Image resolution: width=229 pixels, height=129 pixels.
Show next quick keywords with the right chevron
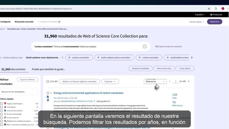tap(192, 58)
